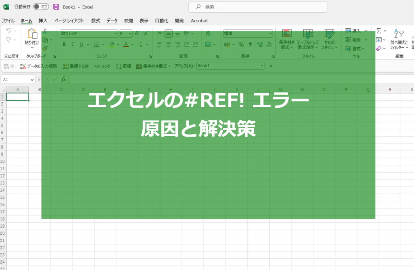
Task: Open テーブルとして書式設定 menu
Action: (x=308, y=39)
